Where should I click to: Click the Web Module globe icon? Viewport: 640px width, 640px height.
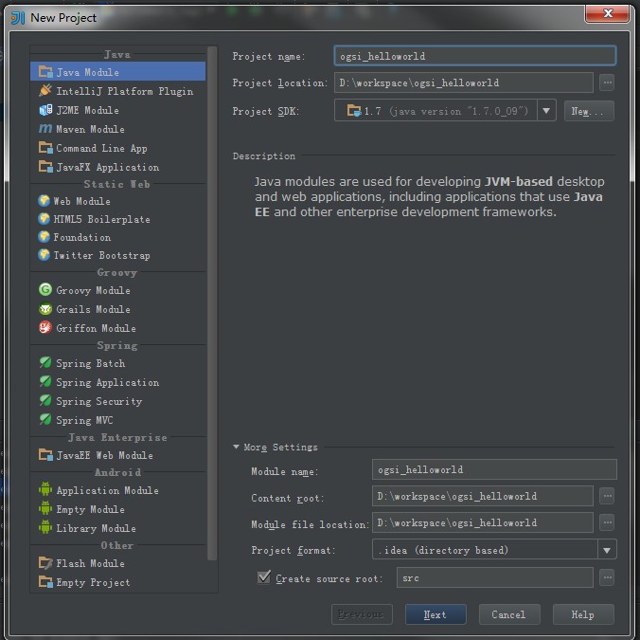pos(44,201)
